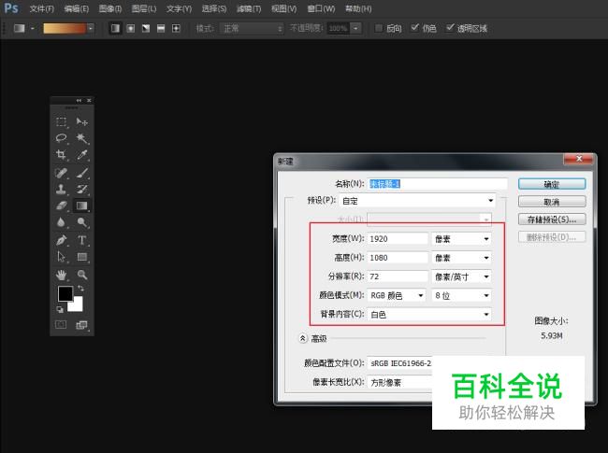Image resolution: width=608 pixels, height=453 pixels.
Task: Select the Eyedropper tool
Action: pos(82,155)
